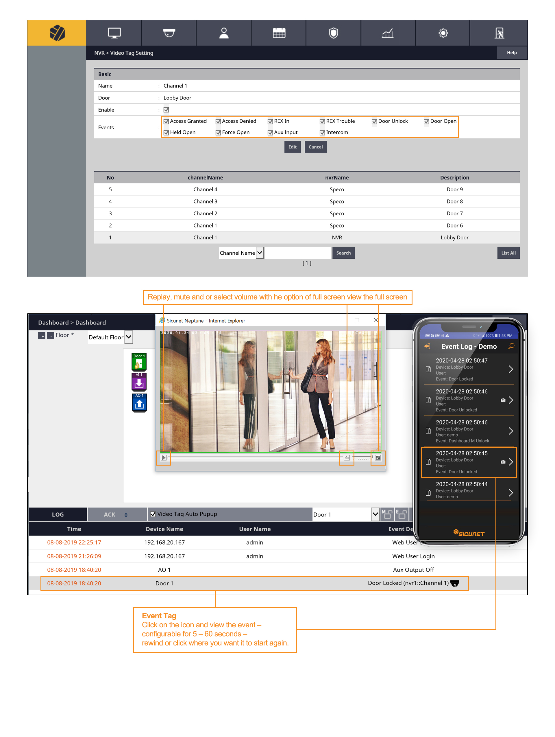Expand the Dashboard M-Unlock phone event

tap(510, 431)
